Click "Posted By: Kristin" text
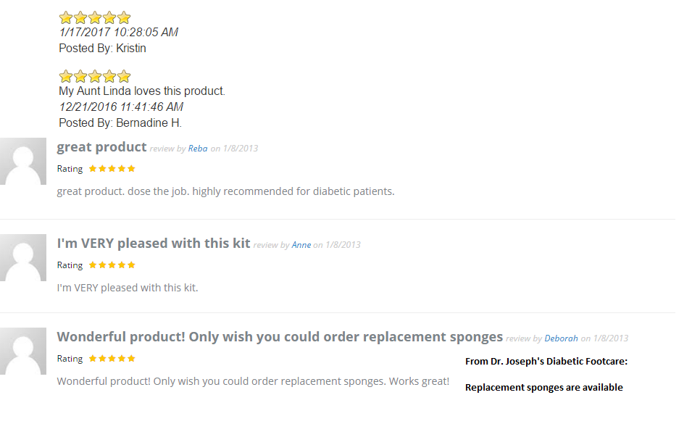This screenshot has height=445, width=692. click(x=102, y=49)
